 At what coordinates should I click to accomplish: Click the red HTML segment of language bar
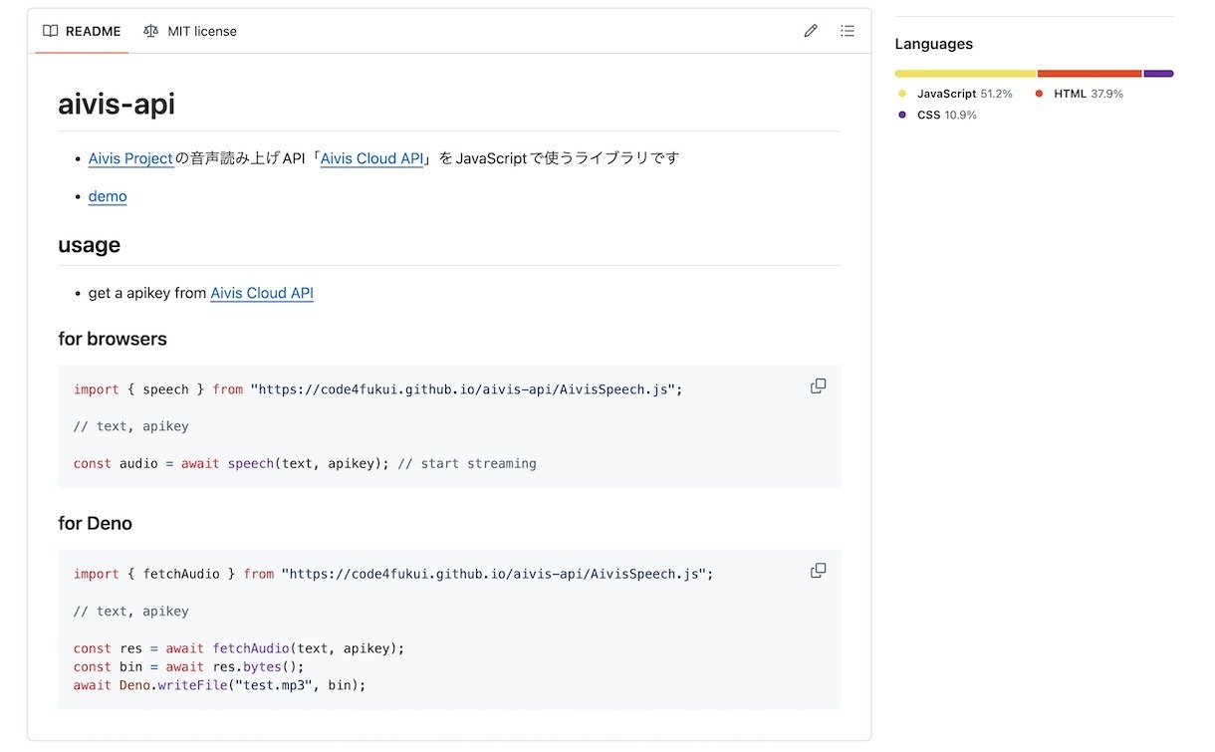click(1091, 74)
